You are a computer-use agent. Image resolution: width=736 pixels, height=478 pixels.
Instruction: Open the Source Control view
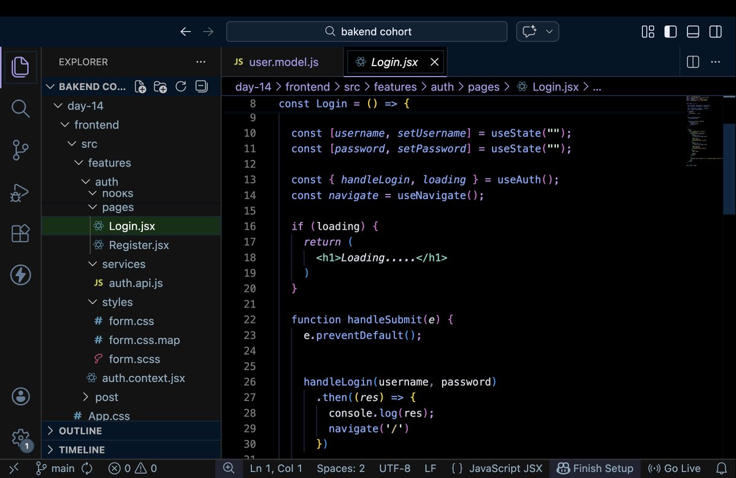tap(20, 151)
